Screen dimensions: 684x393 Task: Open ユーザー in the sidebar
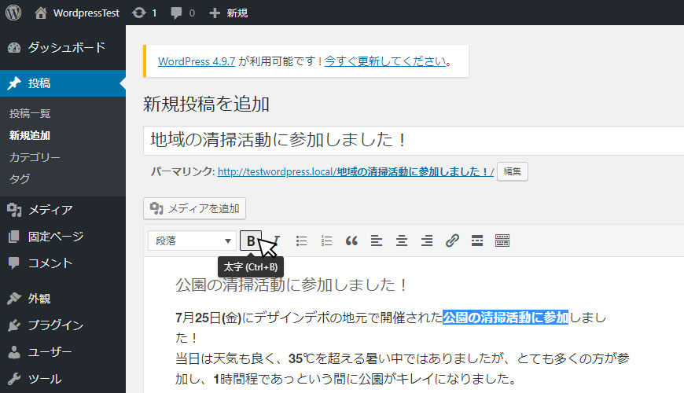(x=63, y=352)
